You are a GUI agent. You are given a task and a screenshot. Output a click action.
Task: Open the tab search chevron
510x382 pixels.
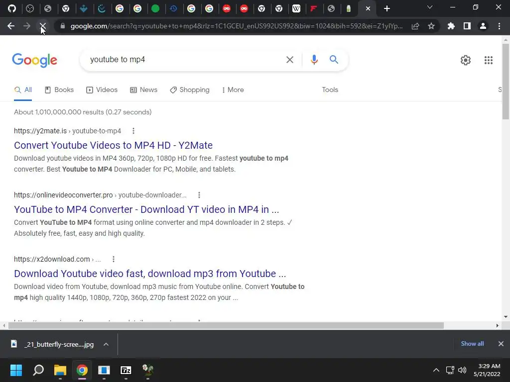click(430, 7)
